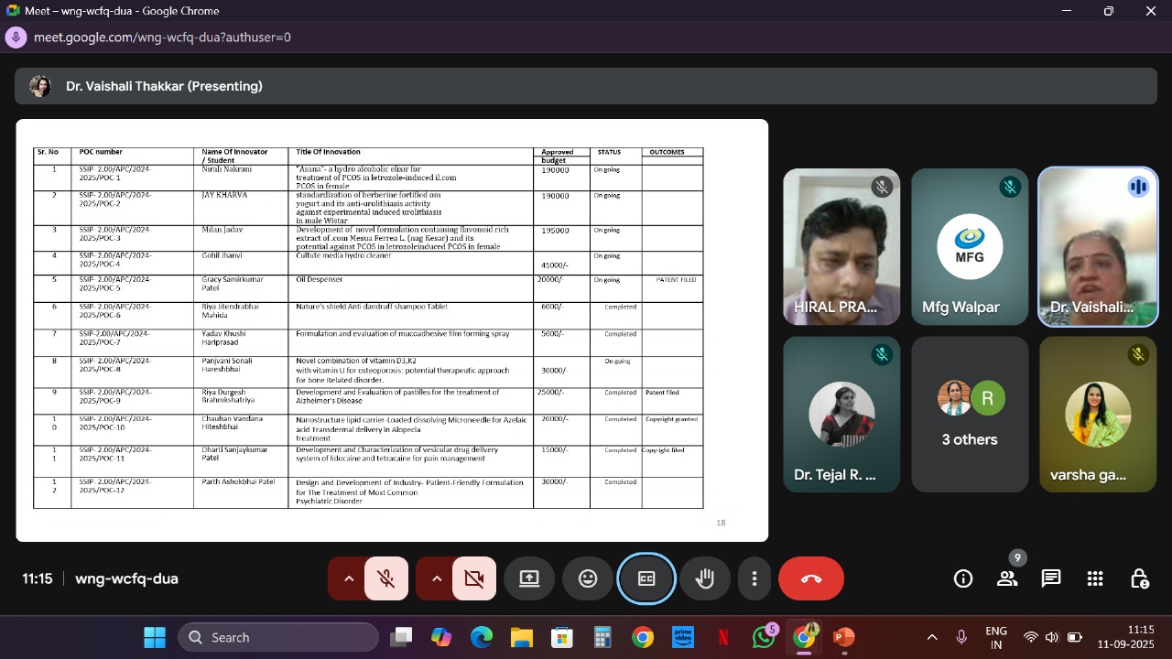Turn on the camera
This screenshot has width=1172, height=659.
473,578
